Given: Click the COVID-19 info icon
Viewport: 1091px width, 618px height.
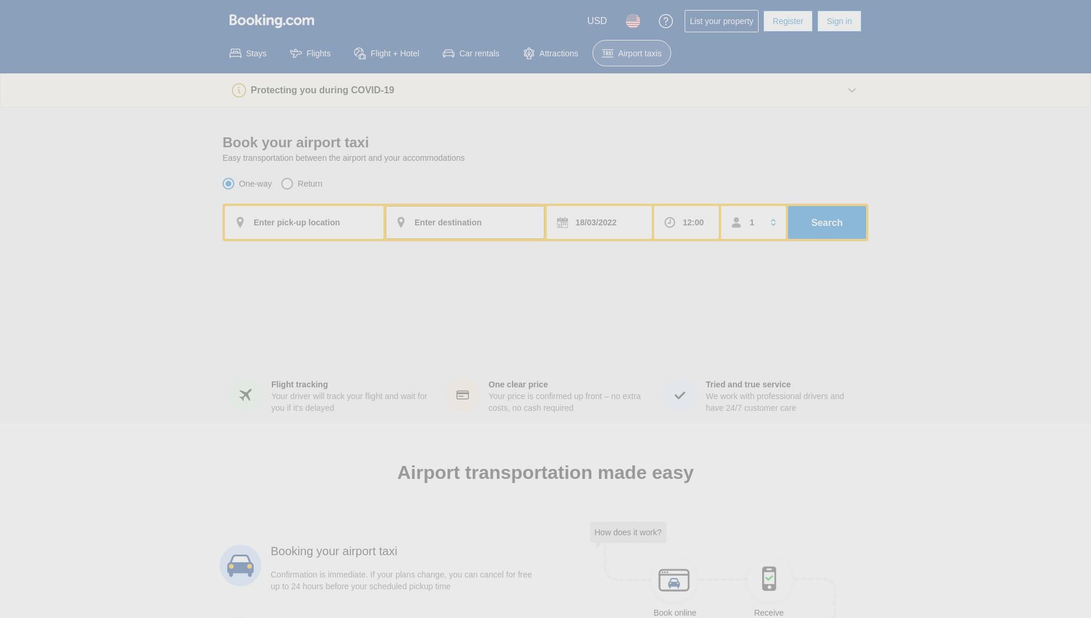Looking at the screenshot, I should pos(239,90).
